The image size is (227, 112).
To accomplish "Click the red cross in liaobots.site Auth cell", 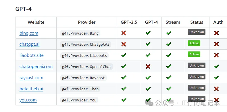I will point(216,55).
